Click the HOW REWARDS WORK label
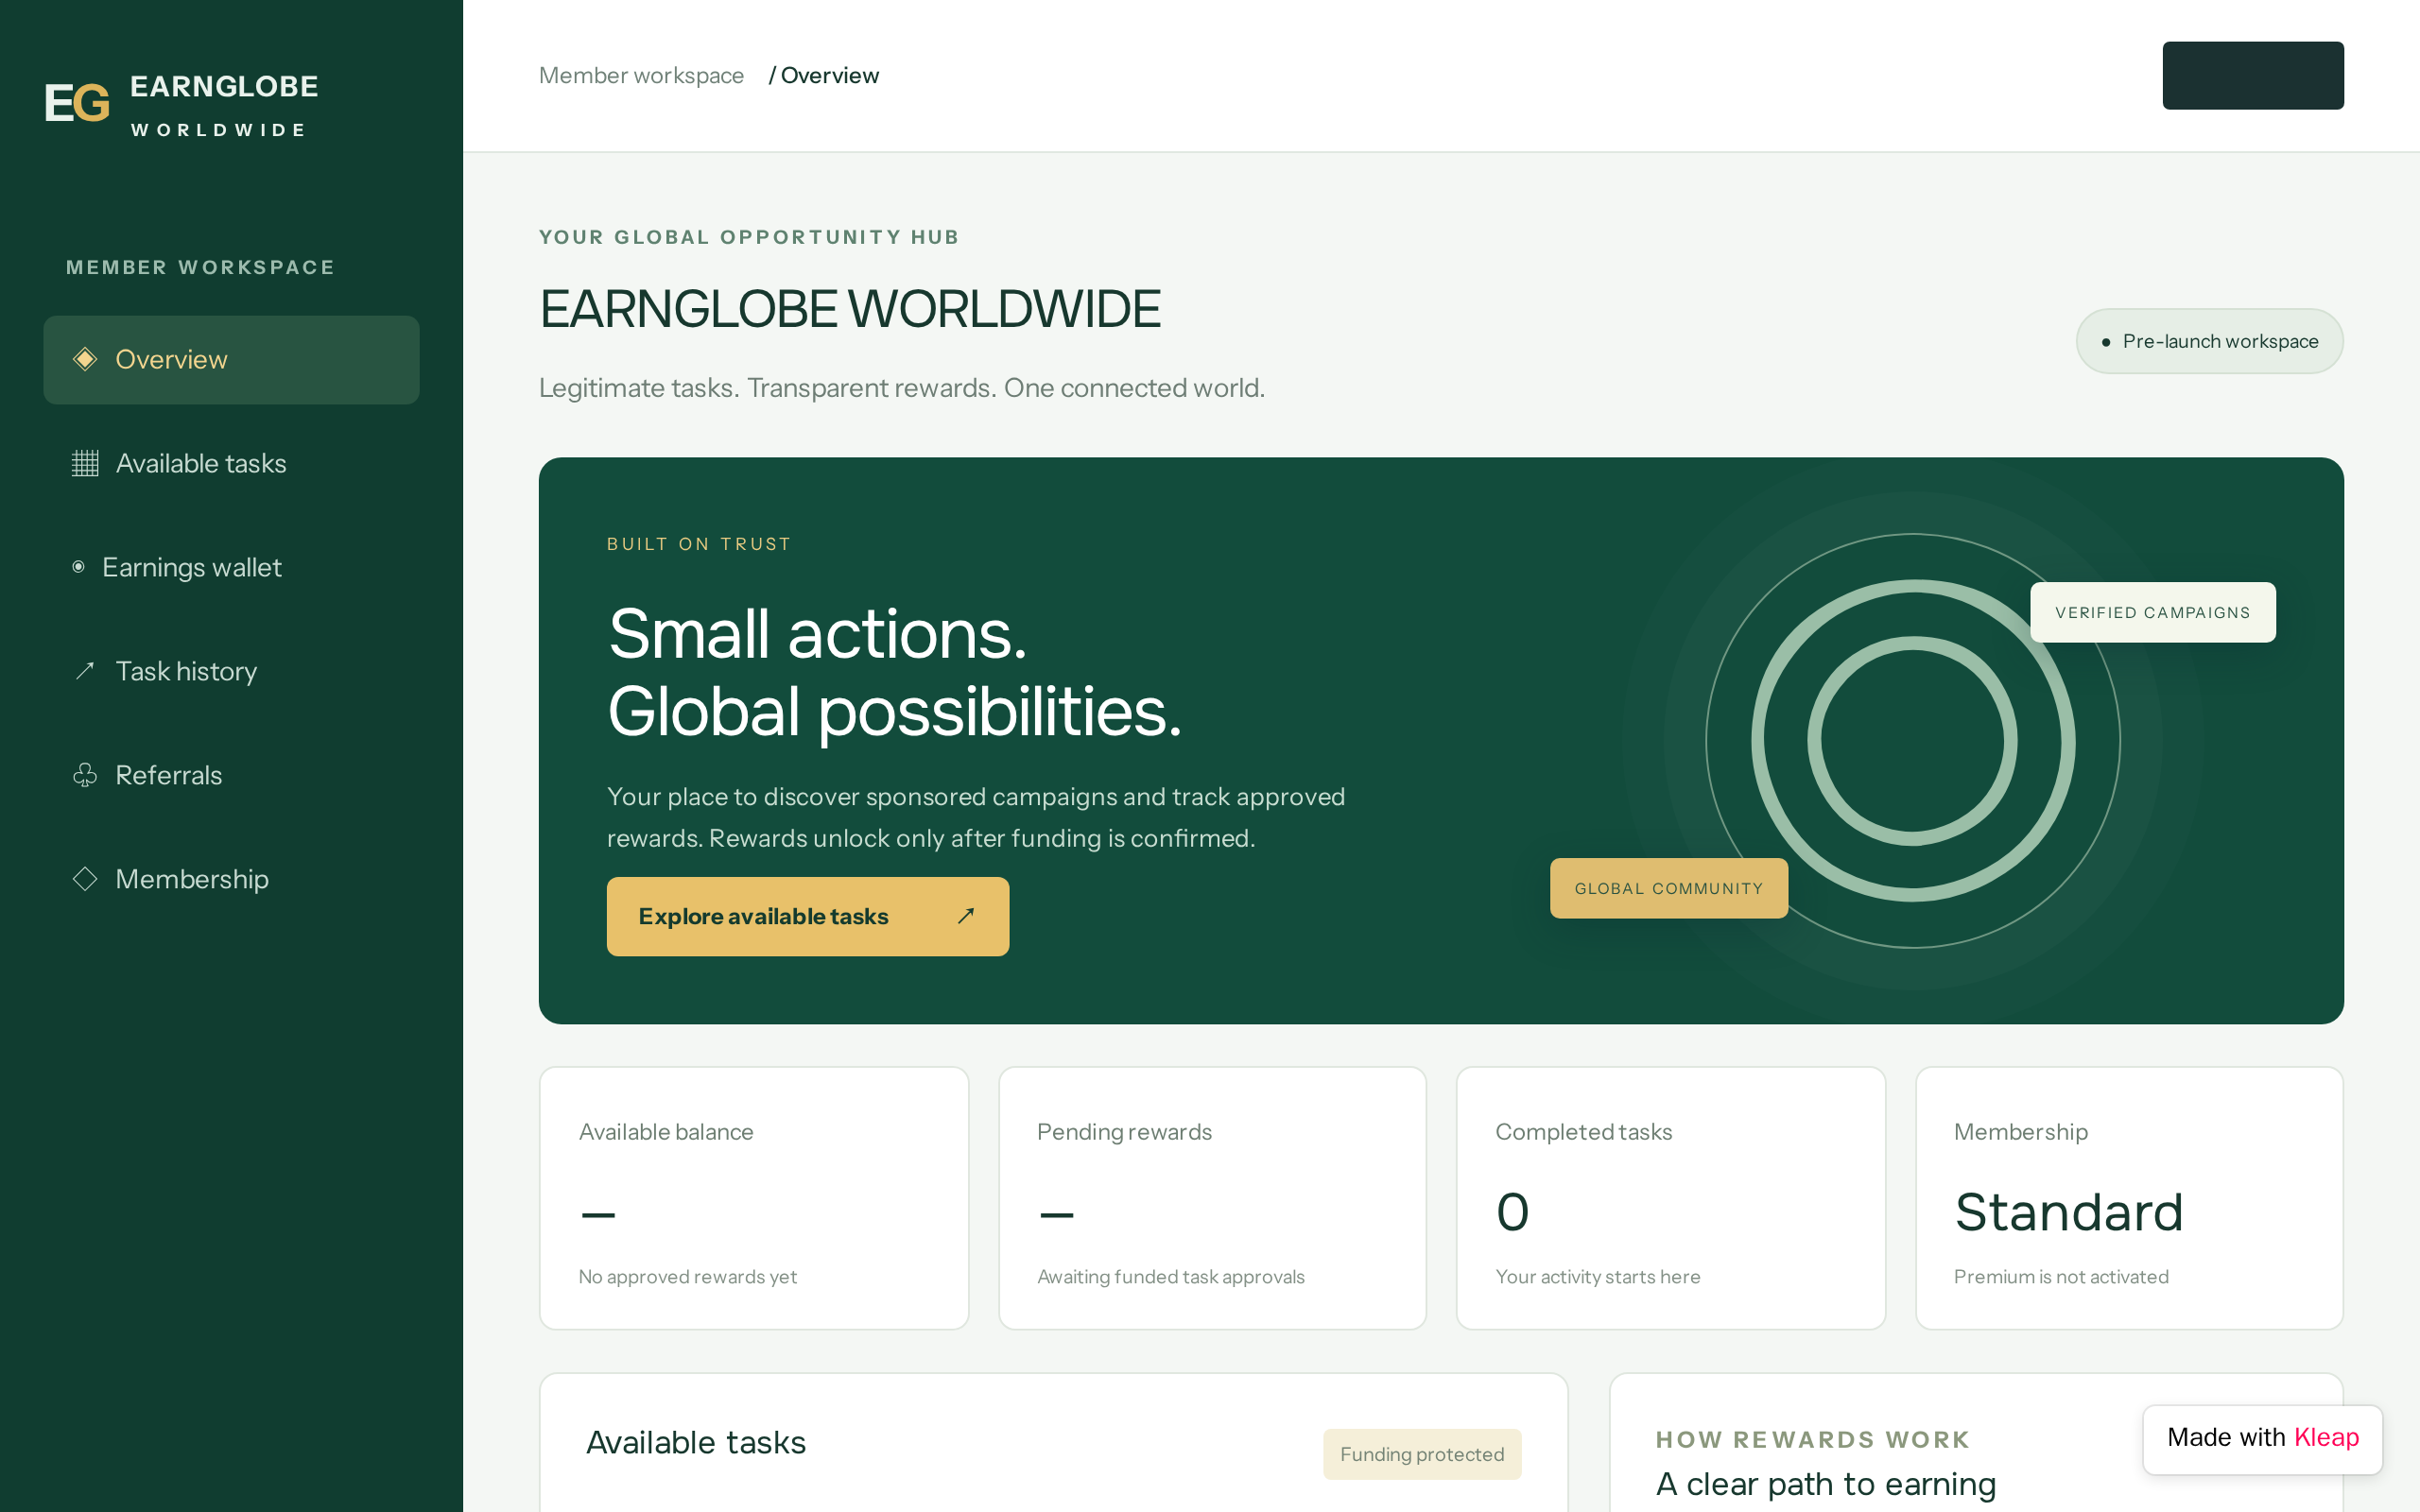Image resolution: width=2420 pixels, height=1512 pixels. coord(1812,1440)
